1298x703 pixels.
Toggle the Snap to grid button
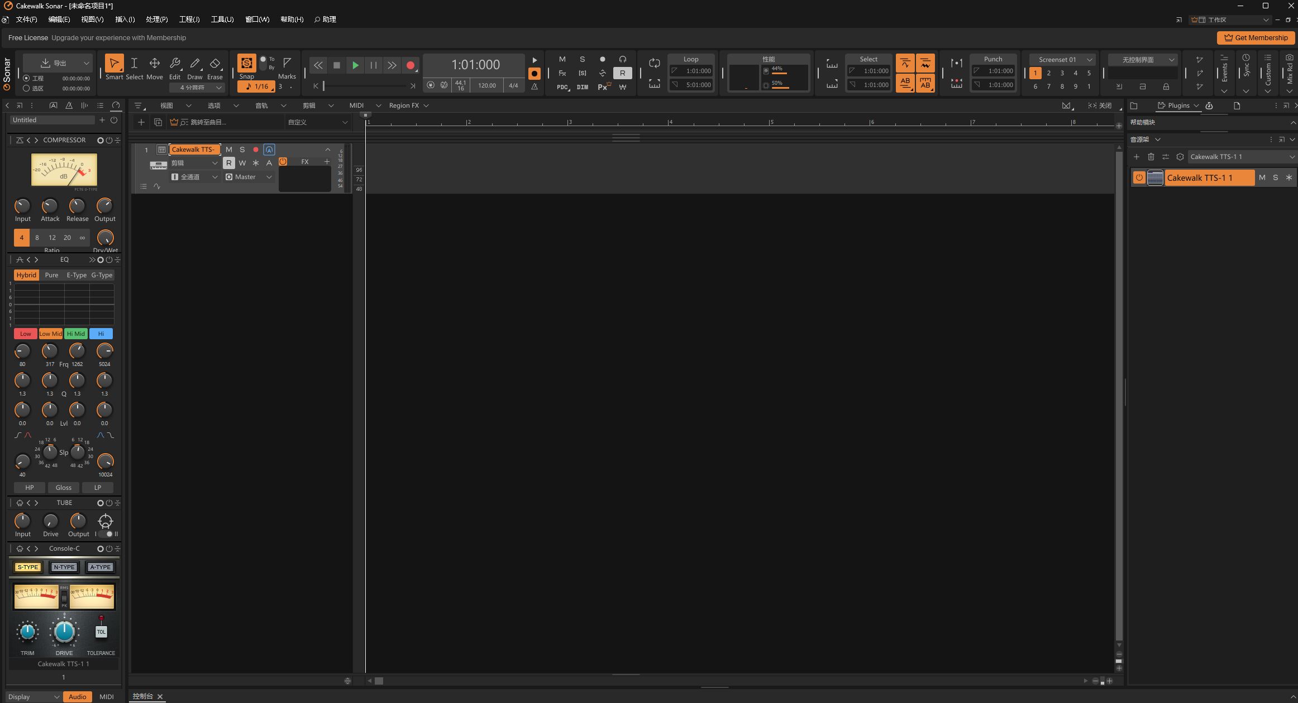246,63
